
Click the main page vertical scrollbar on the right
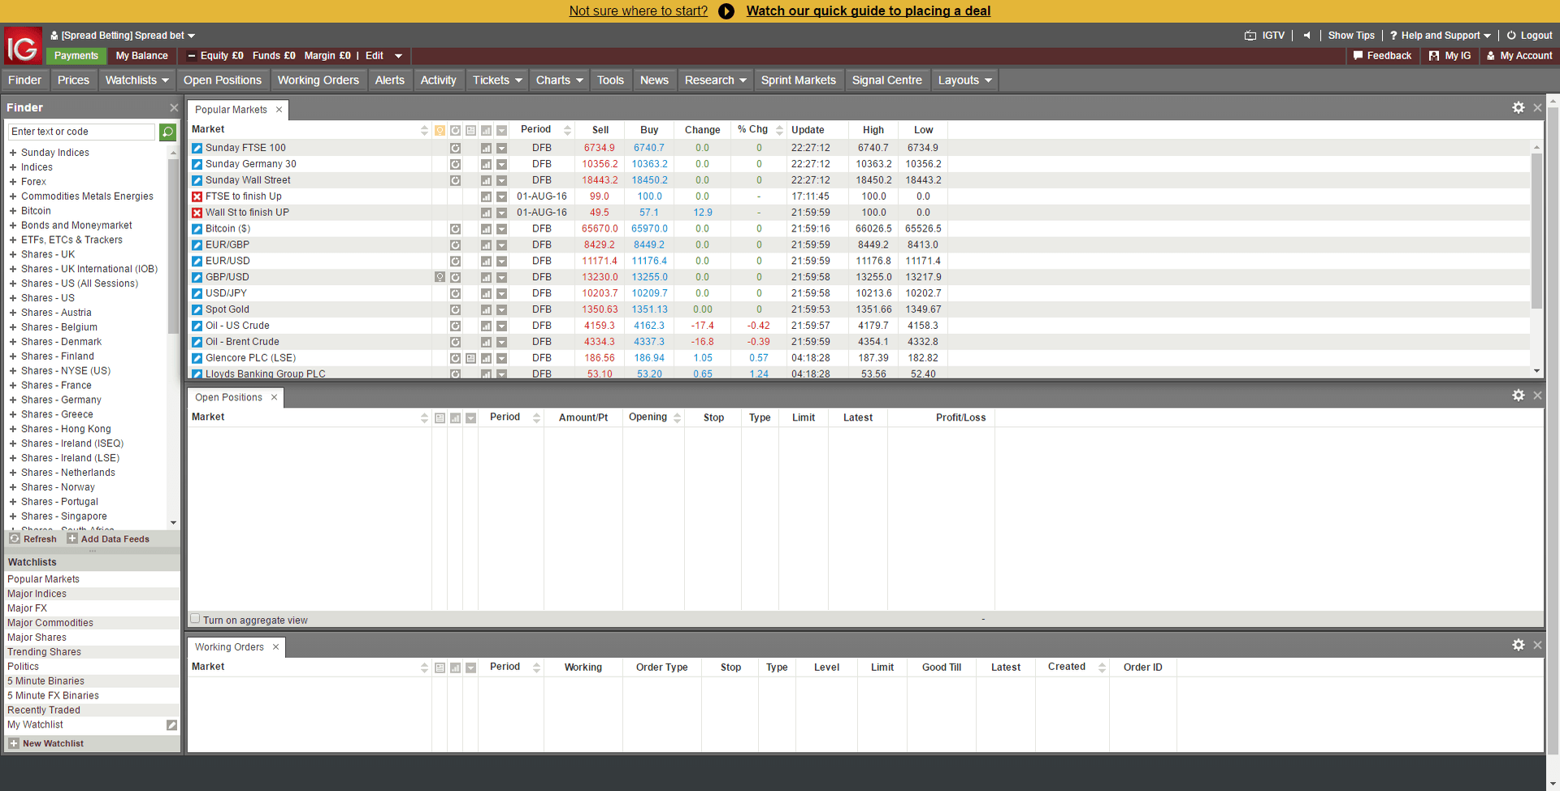tap(1553, 430)
